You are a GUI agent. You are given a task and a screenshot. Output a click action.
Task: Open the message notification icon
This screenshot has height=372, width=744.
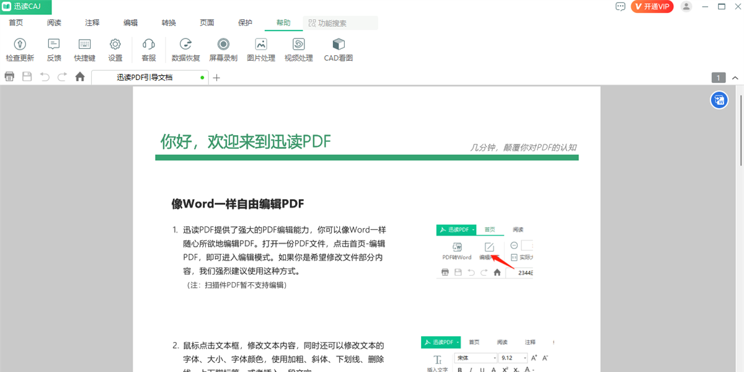point(621,6)
